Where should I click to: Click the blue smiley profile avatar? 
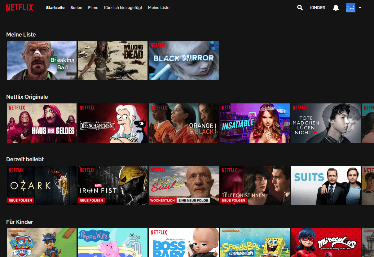(351, 8)
